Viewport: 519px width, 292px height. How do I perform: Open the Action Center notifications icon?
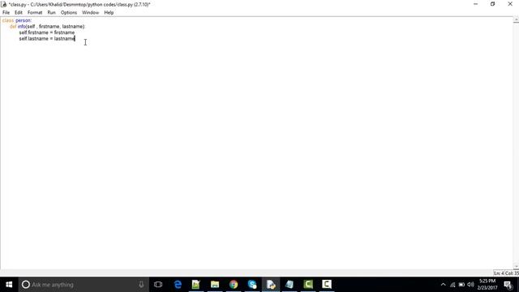click(508, 285)
